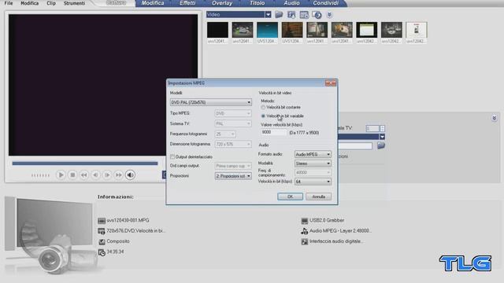Select Velocità in bit variabile radio
This screenshot has height=283, width=504.
(x=263, y=116)
